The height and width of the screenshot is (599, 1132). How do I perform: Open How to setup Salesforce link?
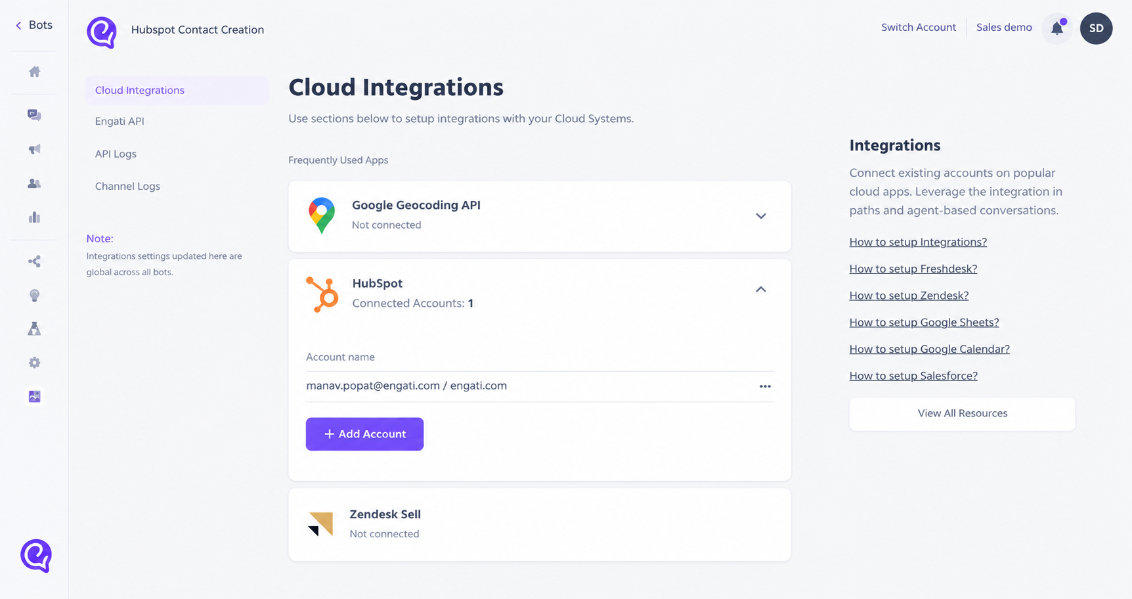coord(913,376)
